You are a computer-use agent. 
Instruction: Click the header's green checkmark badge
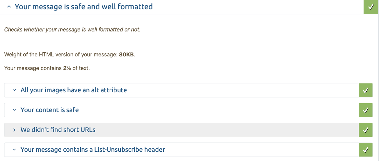371,7
